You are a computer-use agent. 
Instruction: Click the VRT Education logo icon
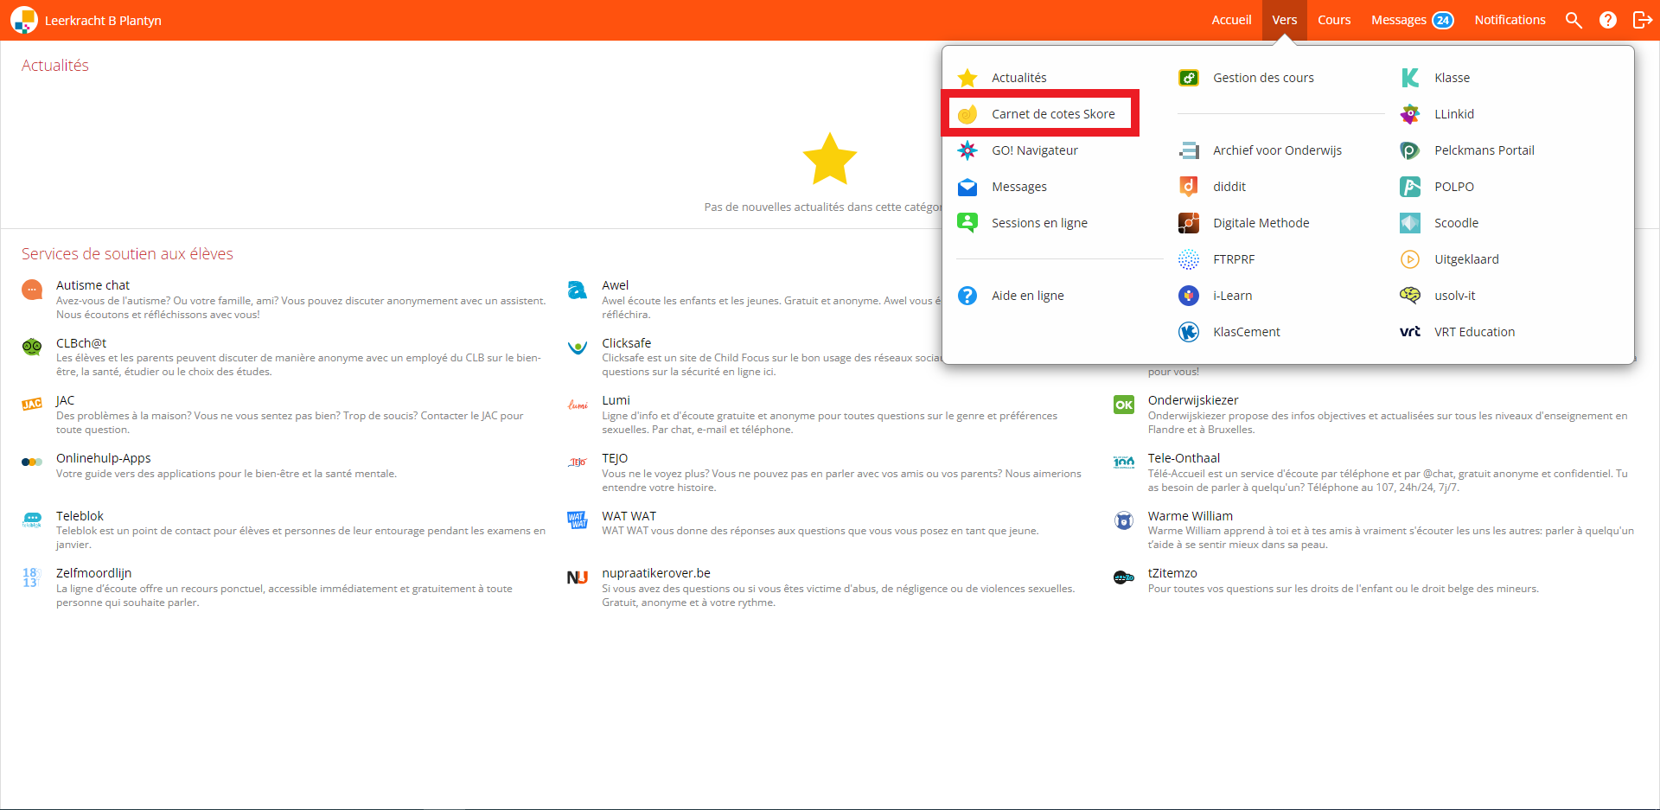[1410, 332]
